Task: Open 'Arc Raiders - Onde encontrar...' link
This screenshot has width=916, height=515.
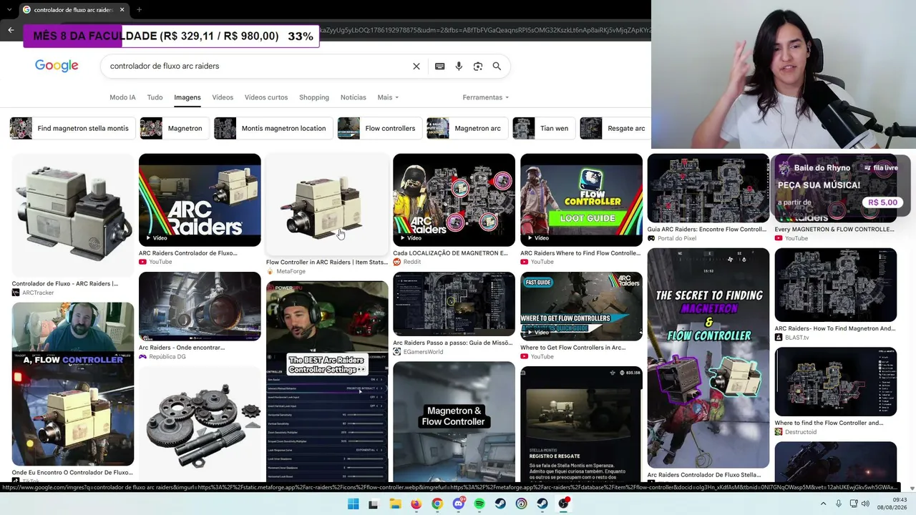Action: click(182, 348)
